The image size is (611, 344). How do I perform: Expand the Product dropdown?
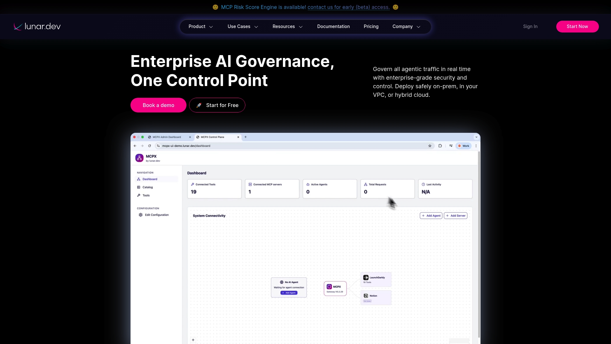click(200, 26)
